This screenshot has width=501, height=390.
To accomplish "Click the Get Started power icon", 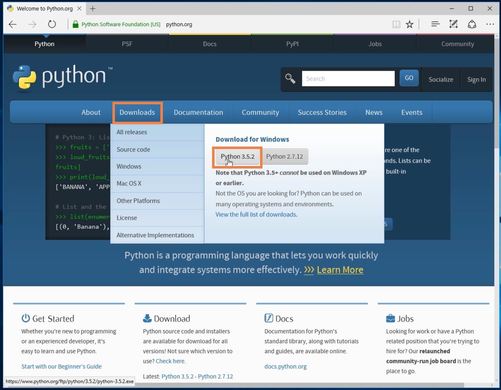I will point(26,318).
